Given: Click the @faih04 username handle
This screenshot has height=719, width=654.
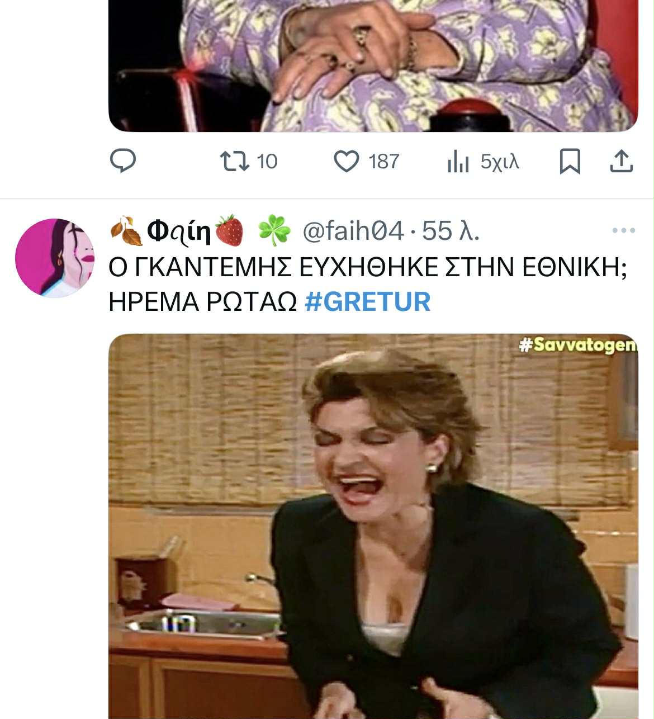Looking at the screenshot, I should click(x=353, y=230).
